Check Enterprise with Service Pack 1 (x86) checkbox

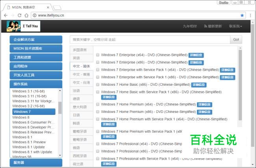pyautogui.click(x=98, y=77)
